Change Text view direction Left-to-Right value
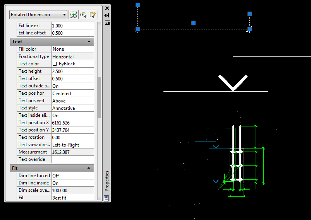The image size is (311, 220). point(72,145)
